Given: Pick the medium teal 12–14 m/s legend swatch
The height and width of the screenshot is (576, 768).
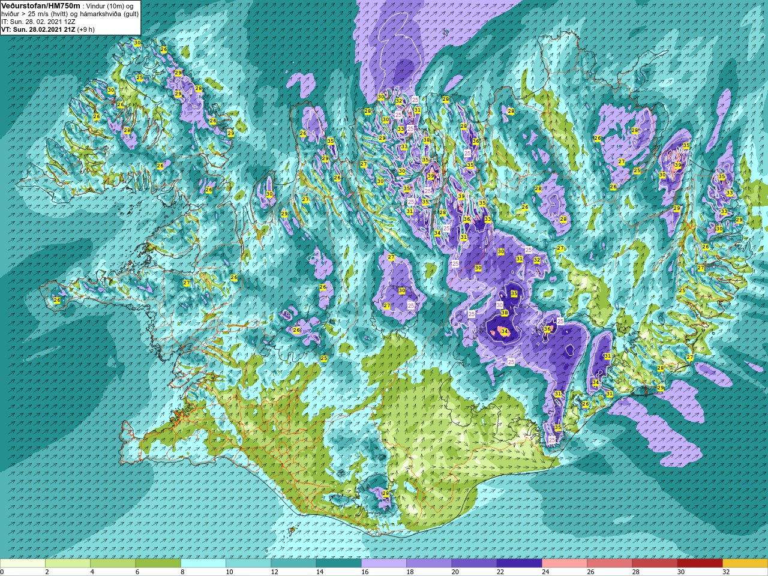Looking at the screenshot, I should point(293,563).
